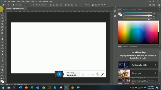Open the Search icon in options bar
This screenshot has height=90, width=161.
150,5
